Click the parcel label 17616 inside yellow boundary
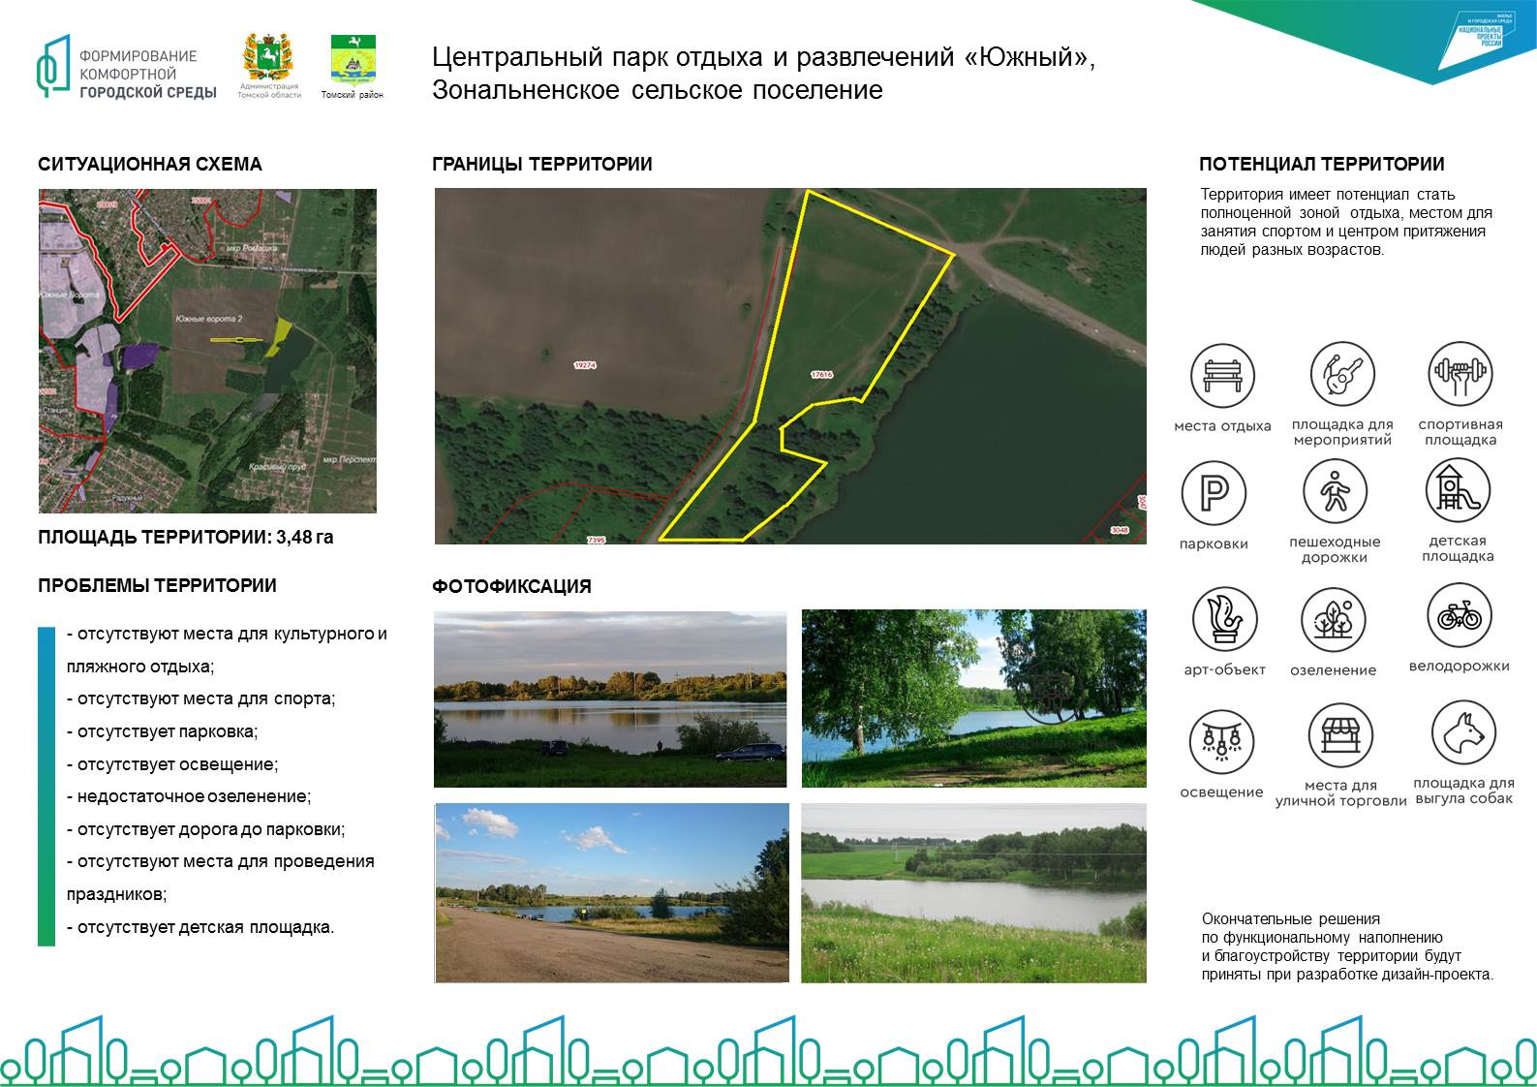 tap(821, 374)
